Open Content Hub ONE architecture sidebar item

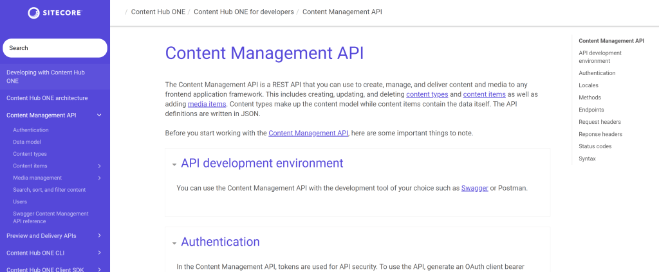pos(47,98)
